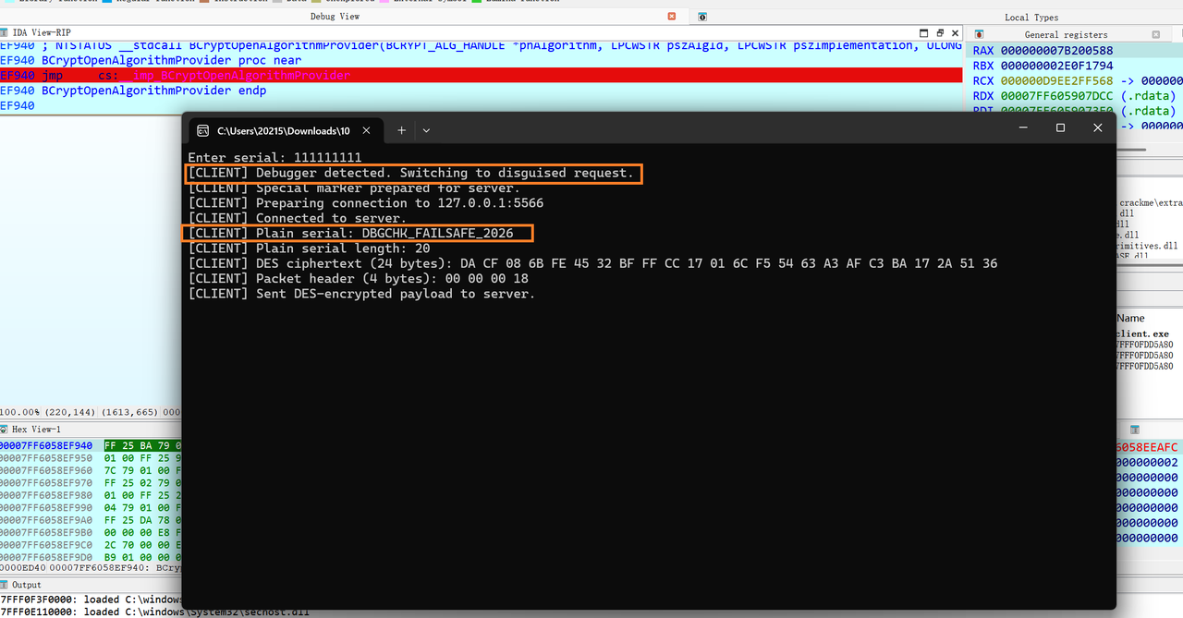Screen dimensions: 1183x618
Task: Click the terminal tab icon
Action: point(203,131)
